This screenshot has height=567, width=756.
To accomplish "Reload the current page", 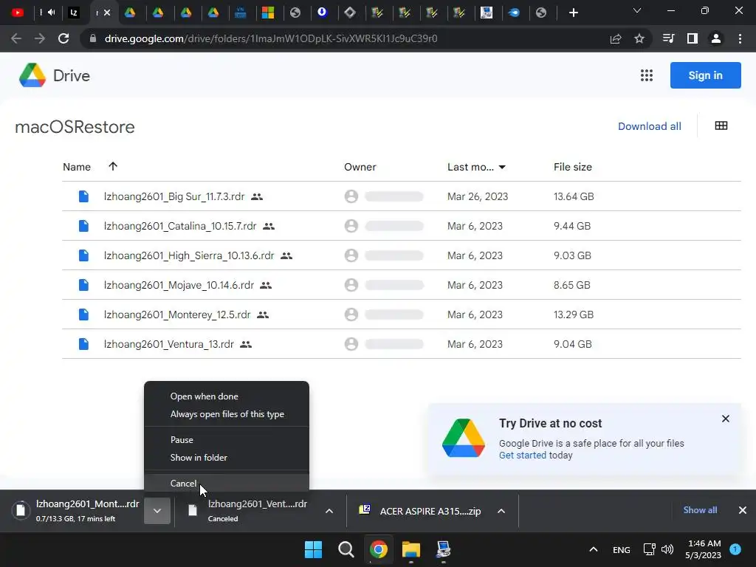I will pyautogui.click(x=63, y=38).
